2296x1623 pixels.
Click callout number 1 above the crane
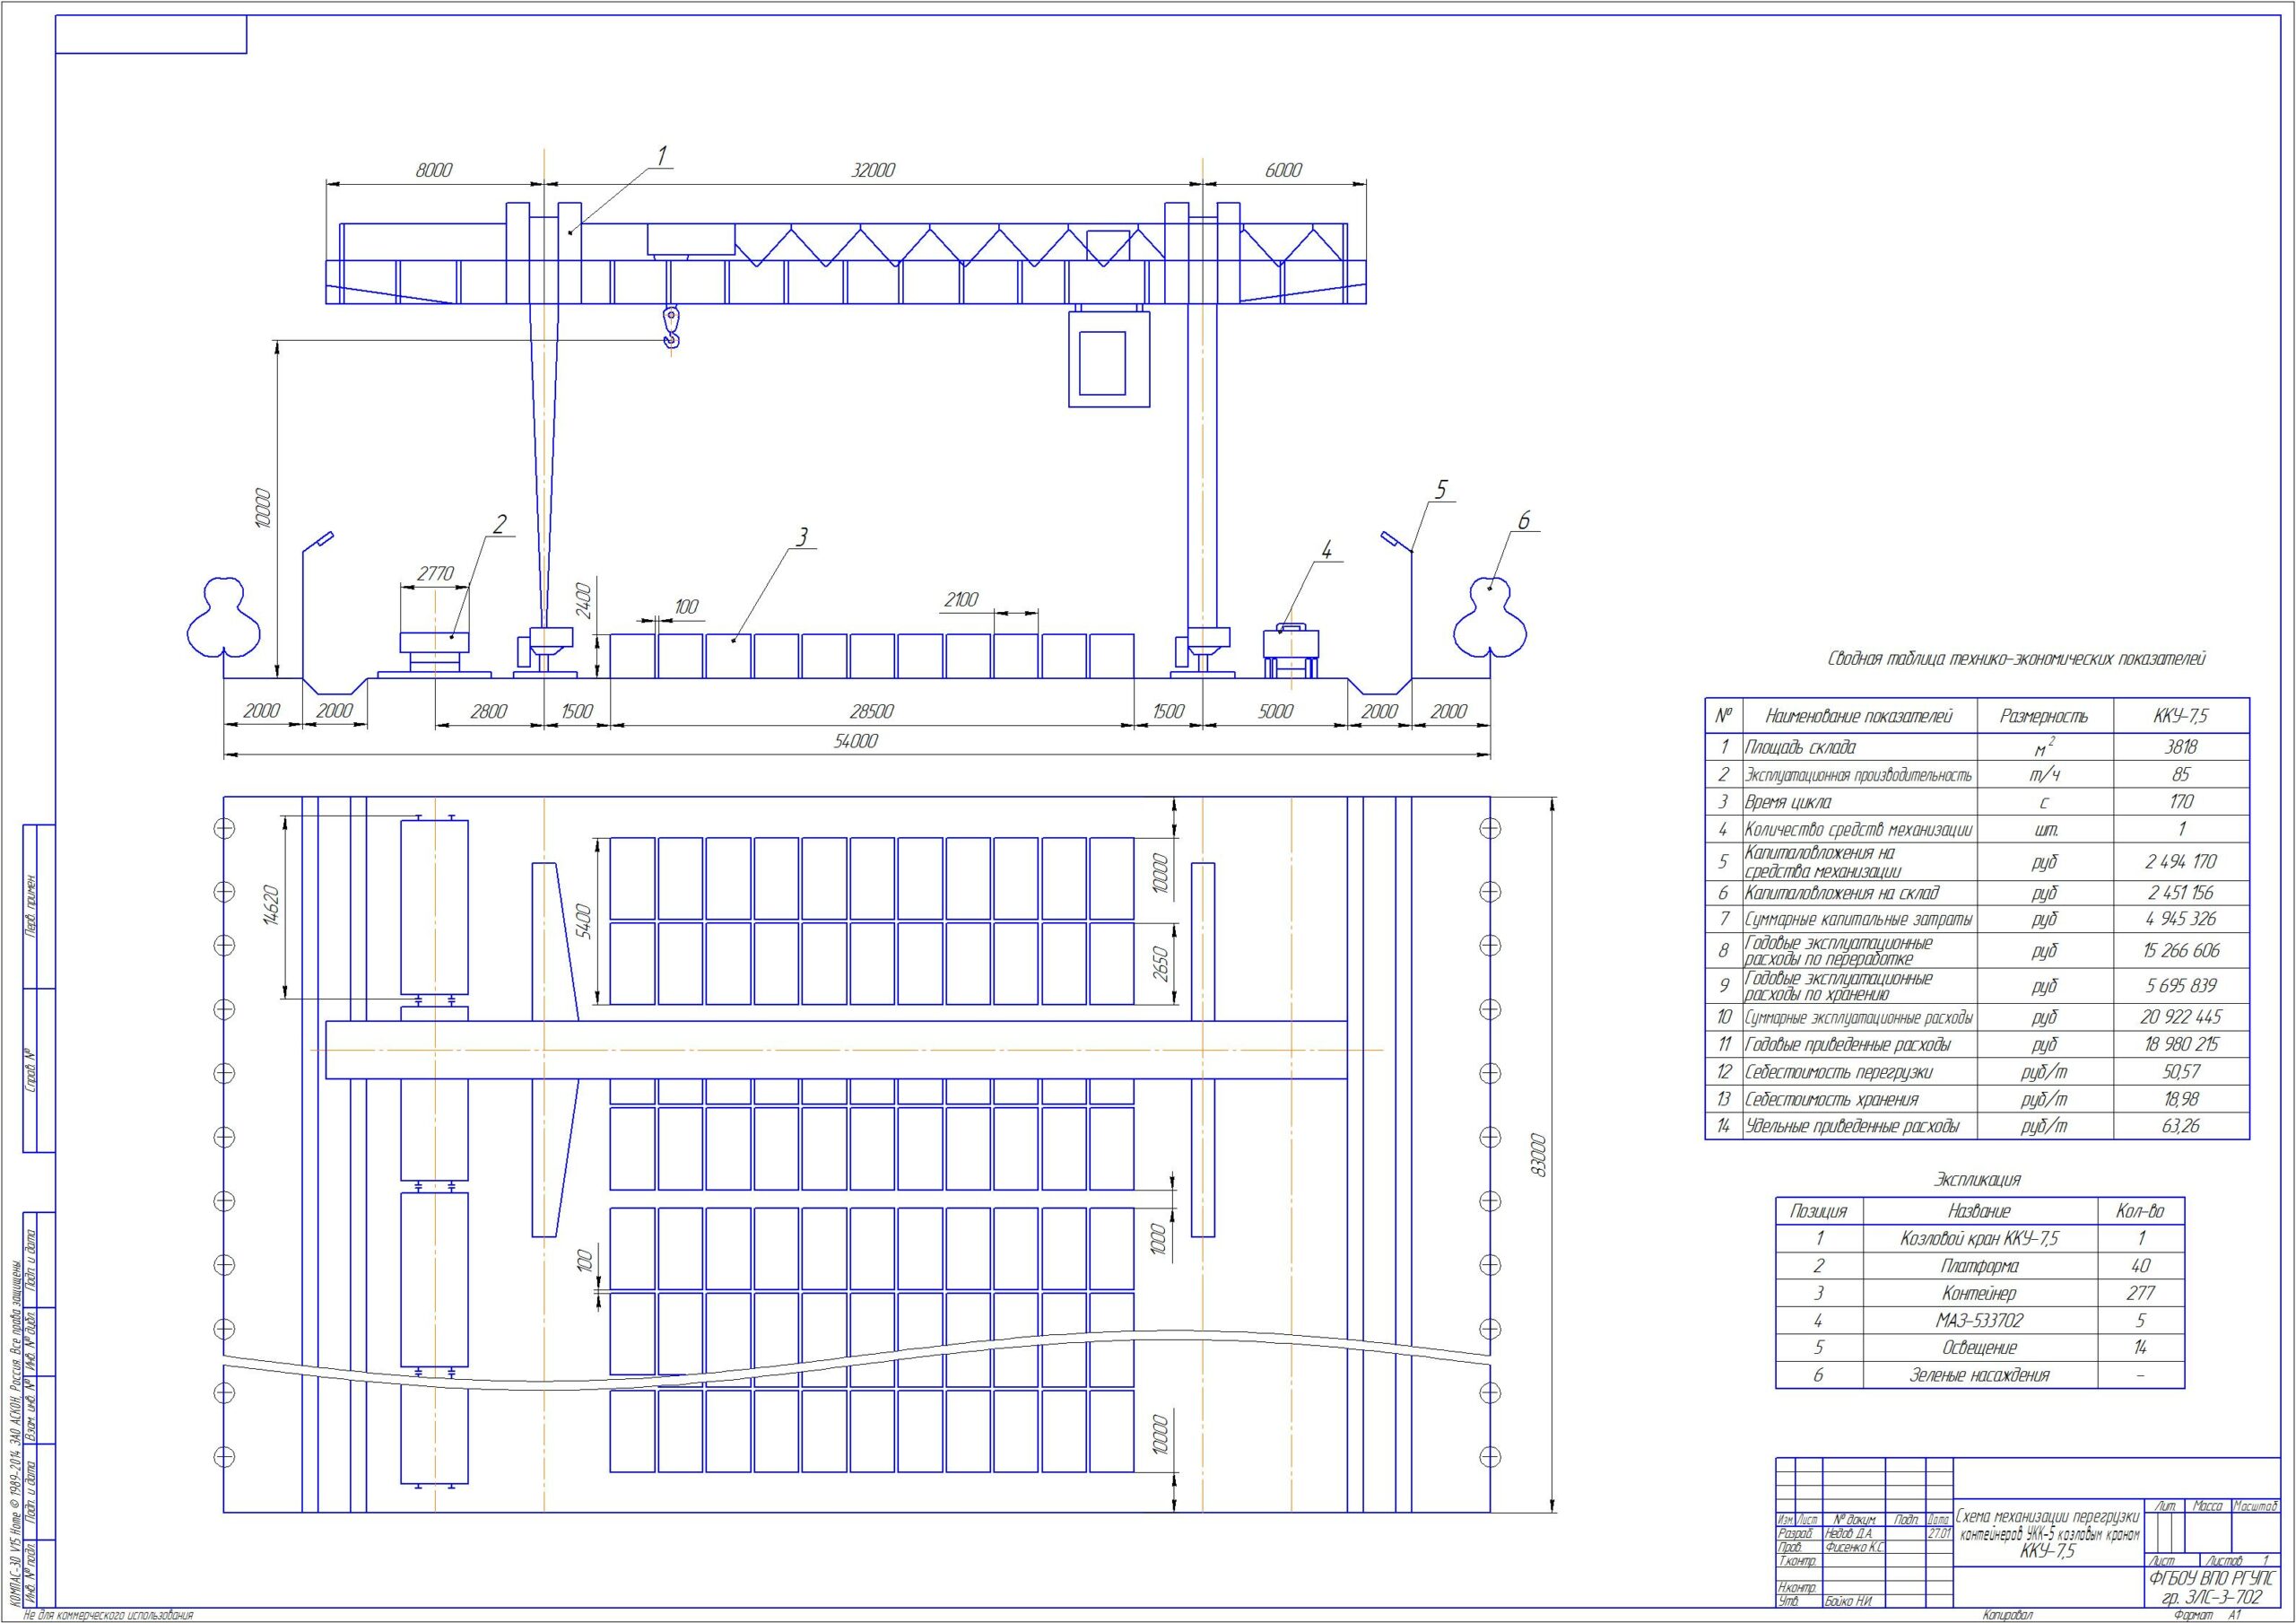[x=661, y=155]
